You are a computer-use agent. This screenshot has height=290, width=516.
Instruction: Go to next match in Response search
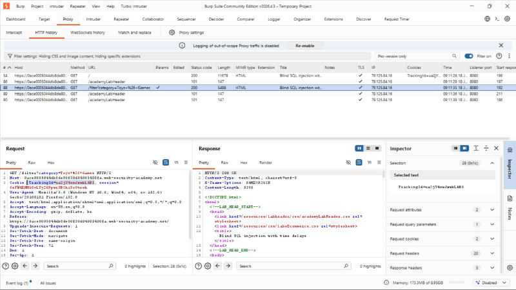(x=228, y=266)
